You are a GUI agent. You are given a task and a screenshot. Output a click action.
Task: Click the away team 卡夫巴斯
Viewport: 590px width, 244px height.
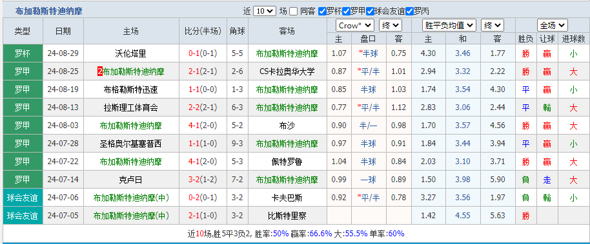(x=287, y=198)
